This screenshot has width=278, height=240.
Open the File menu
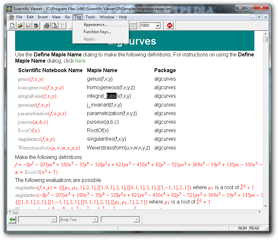click(x=19, y=17)
